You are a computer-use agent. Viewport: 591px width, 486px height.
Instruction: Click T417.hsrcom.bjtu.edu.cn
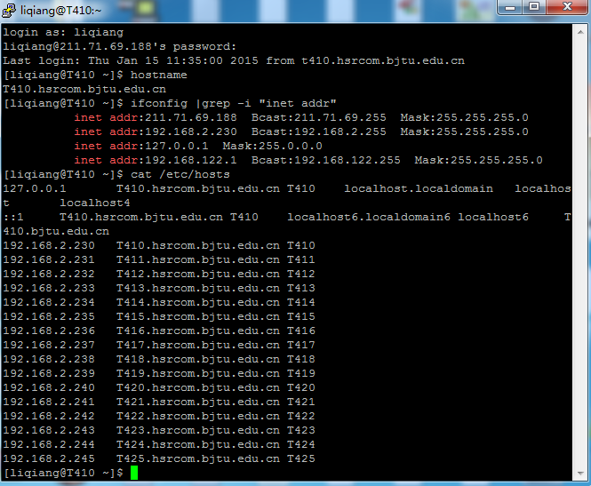coord(198,345)
